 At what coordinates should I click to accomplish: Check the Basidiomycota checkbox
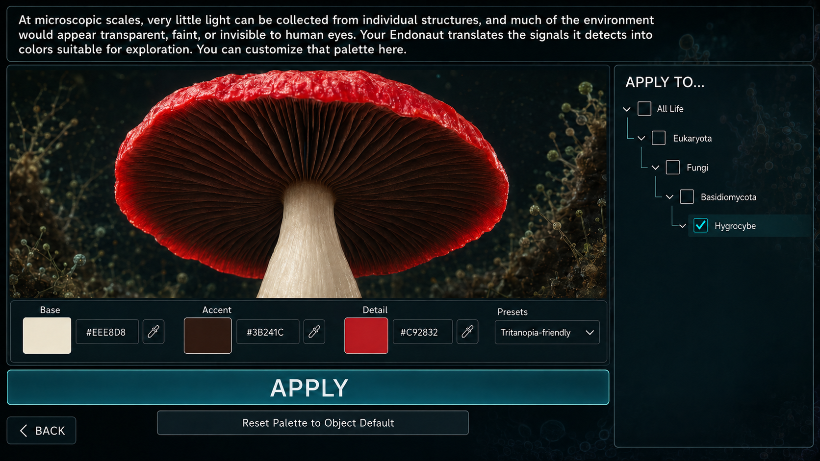click(x=687, y=197)
